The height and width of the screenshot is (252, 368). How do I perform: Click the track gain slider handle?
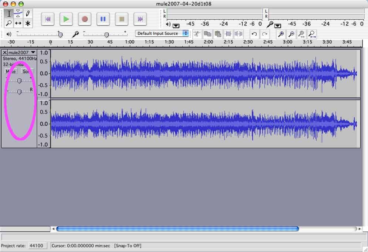pos(19,80)
